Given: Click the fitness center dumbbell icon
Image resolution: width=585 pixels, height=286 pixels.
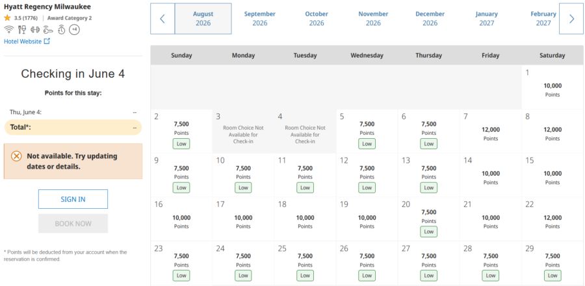Looking at the screenshot, I should pyautogui.click(x=35, y=29).
